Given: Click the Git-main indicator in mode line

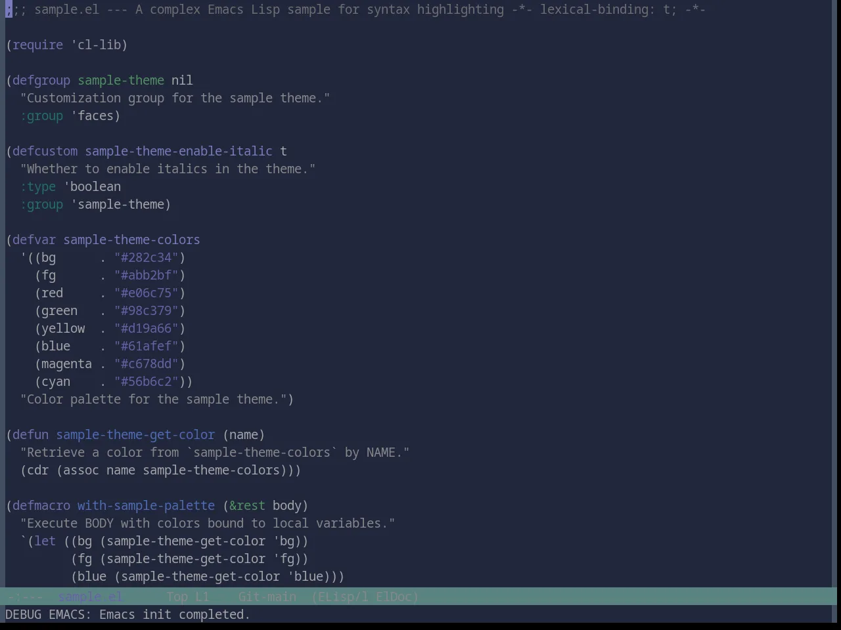Looking at the screenshot, I should tap(267, 597).
